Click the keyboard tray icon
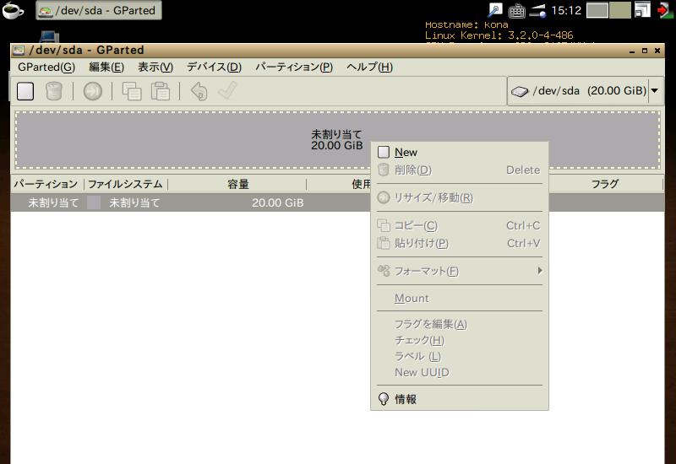Image resolution: width=676 pixels, height=464 pixels. [516, 11]
